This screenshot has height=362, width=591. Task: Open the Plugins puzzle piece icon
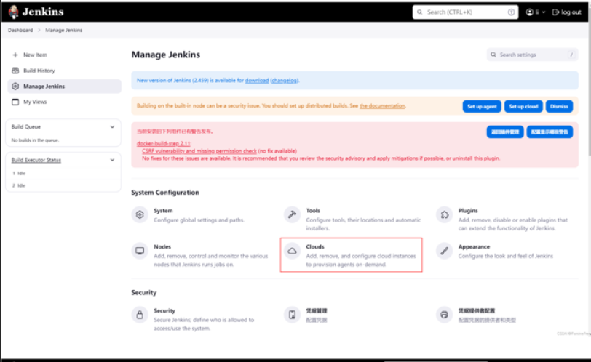point(444,214)
